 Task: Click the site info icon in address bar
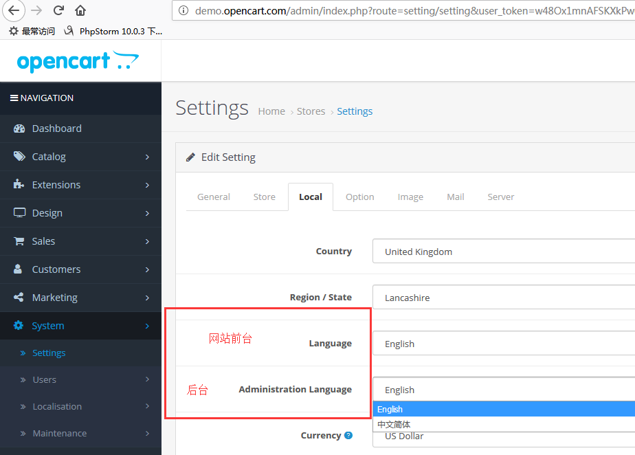pos(183,10)
